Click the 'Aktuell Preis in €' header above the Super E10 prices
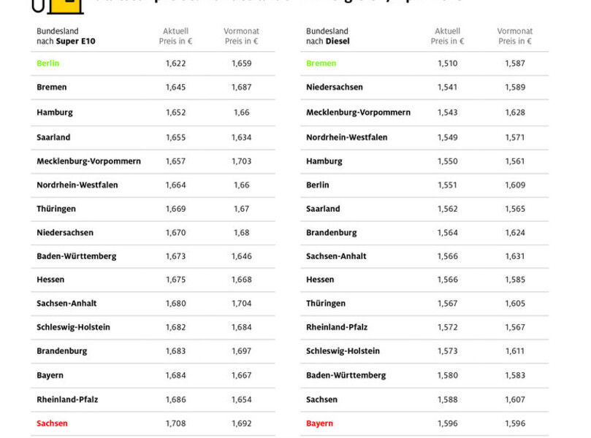The width and height of the screenshot is (591, 438). coord(175,36)
